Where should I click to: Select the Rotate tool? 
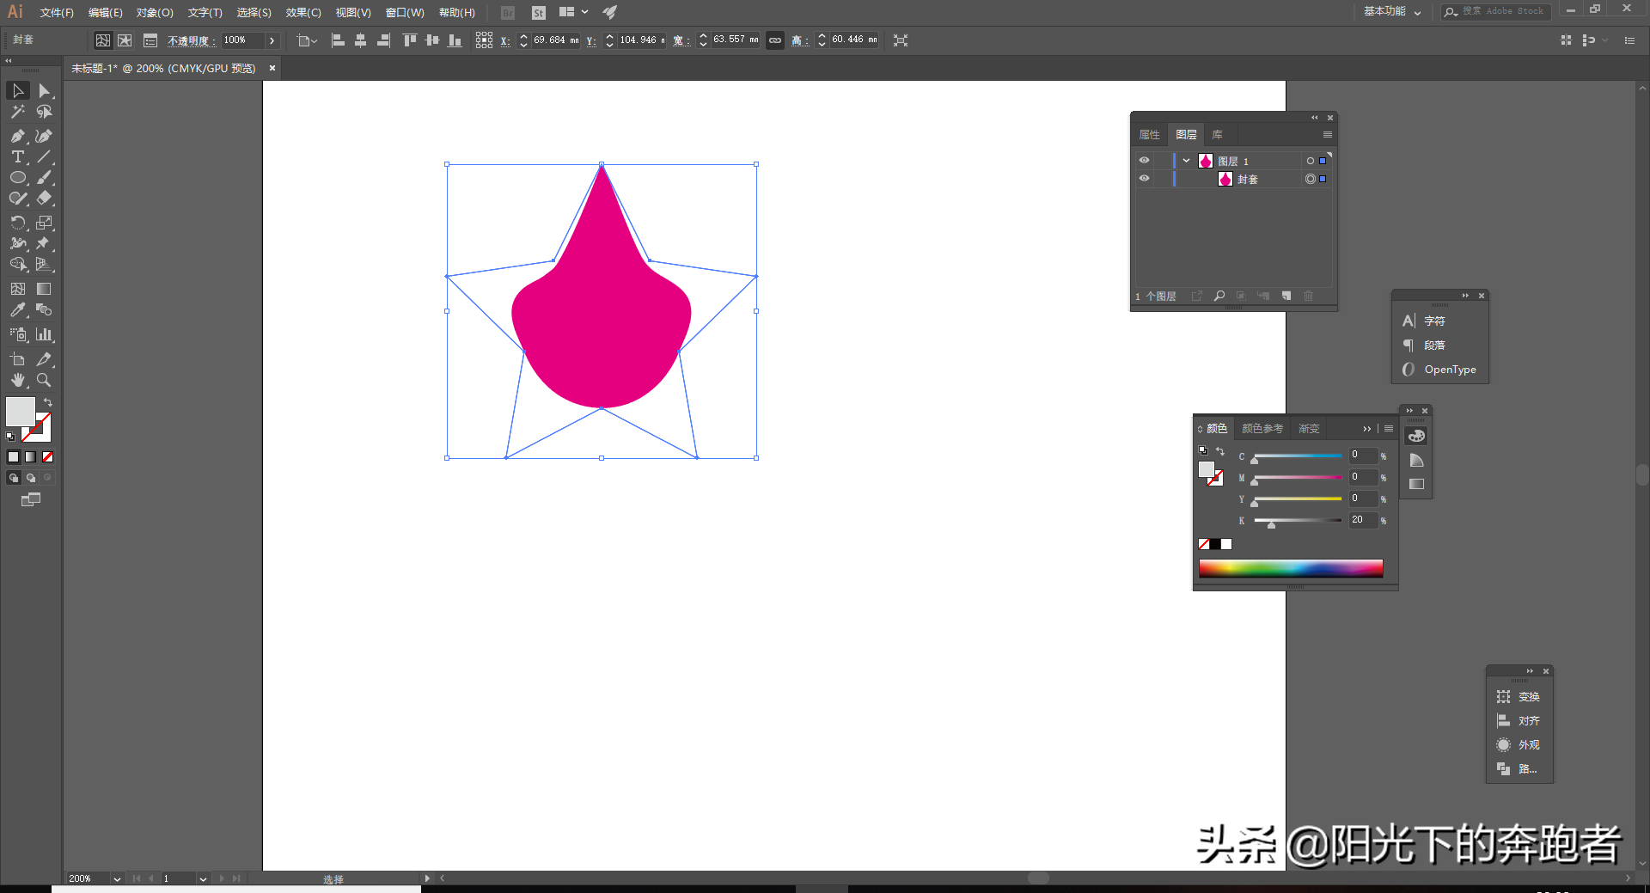(18, 223)
